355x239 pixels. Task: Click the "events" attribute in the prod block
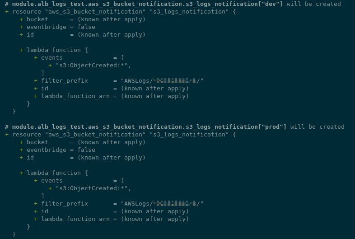pyautogui.click(x=52, y=181)
